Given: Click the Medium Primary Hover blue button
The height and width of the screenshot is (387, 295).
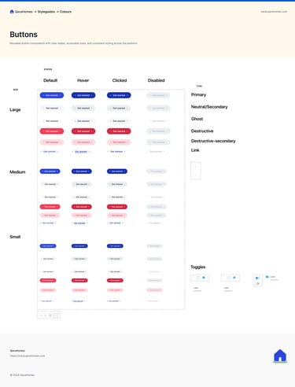Looking at the screenshot, I should pos(82,171).
